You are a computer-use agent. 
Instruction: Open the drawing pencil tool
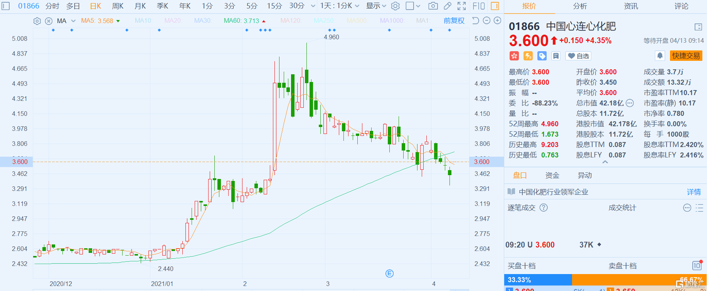448,6
